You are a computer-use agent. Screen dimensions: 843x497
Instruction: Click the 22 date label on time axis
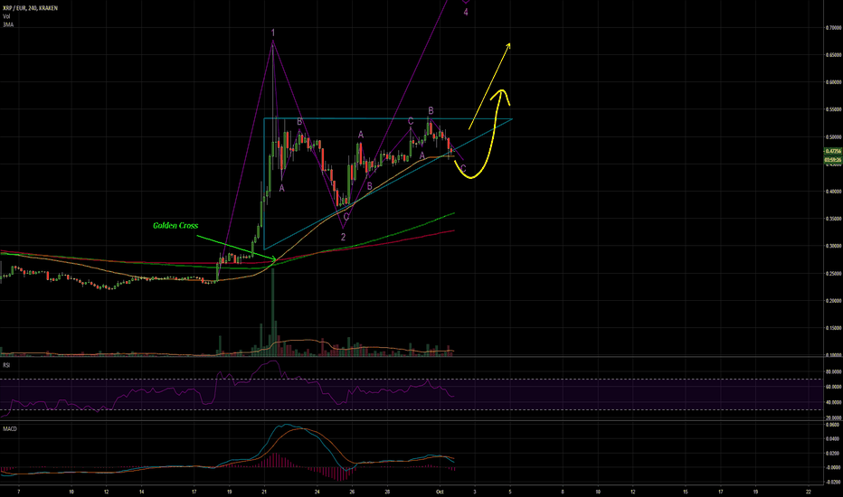click(809, 492)
